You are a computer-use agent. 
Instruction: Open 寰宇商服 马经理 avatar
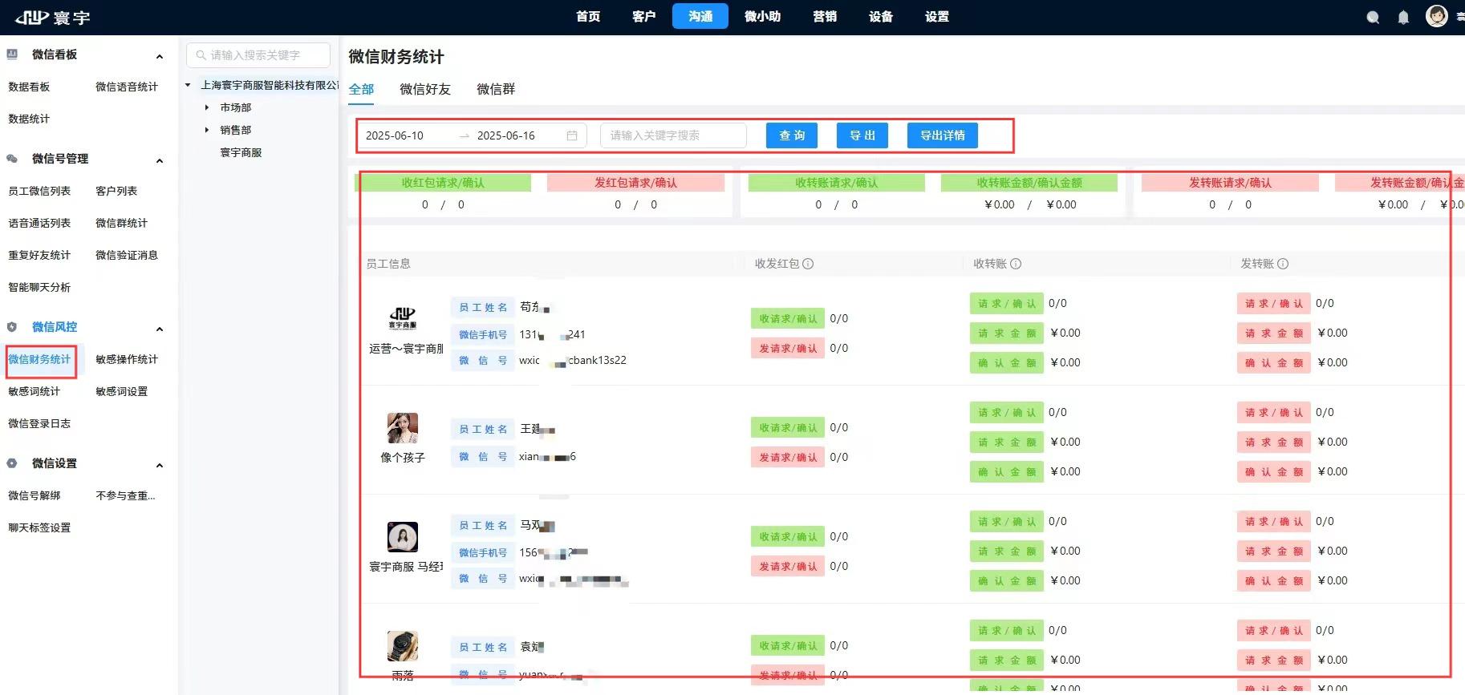(x=403, y=537)
